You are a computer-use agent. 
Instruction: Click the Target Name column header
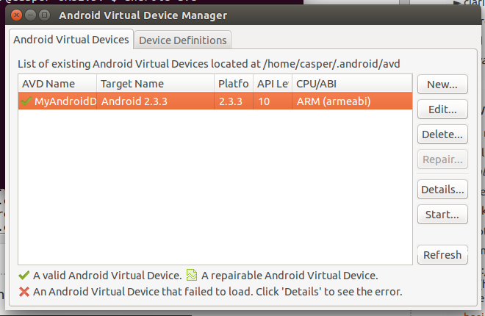pyautogui.click(x=155, y=84)
